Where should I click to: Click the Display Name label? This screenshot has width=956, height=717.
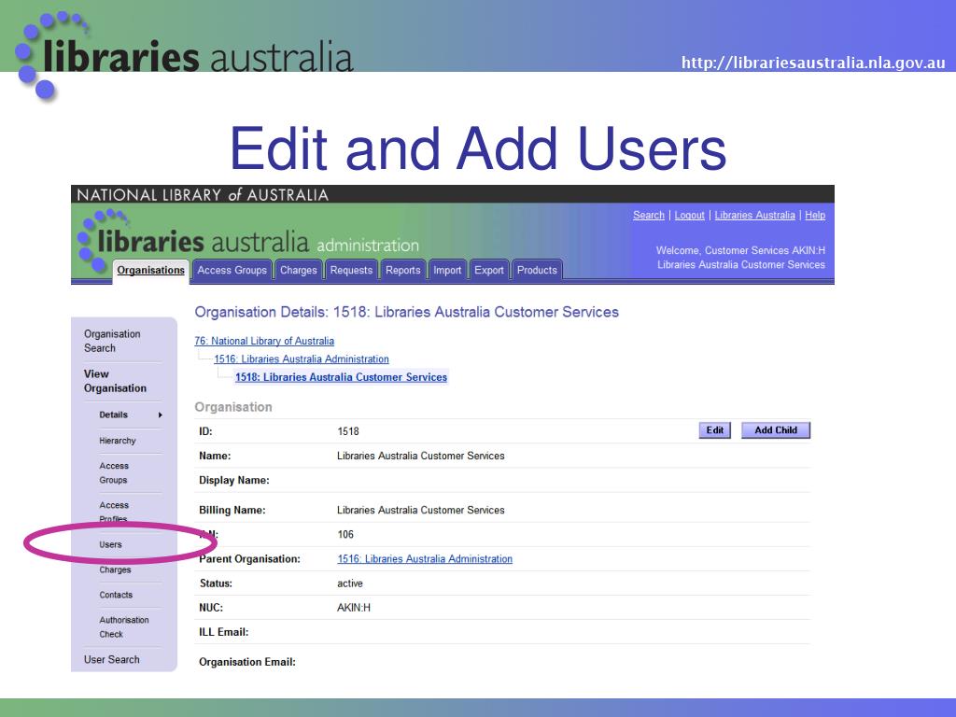(x=234, y=481)
